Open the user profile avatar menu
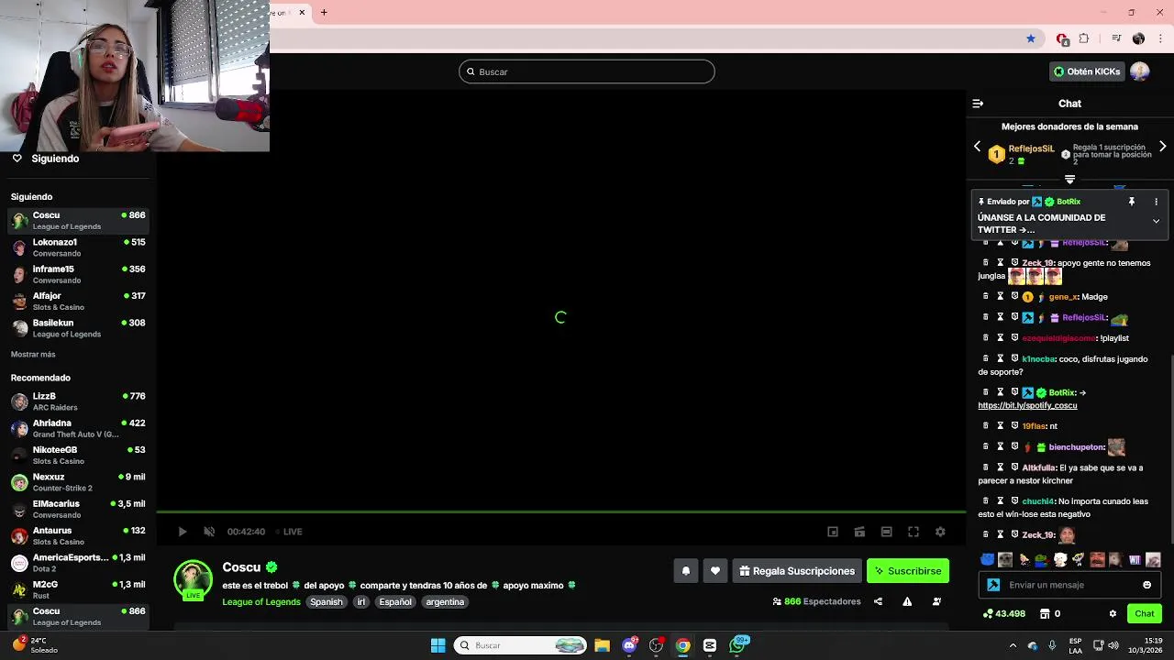The image size is (1174, 660). tap(1140, 71)
